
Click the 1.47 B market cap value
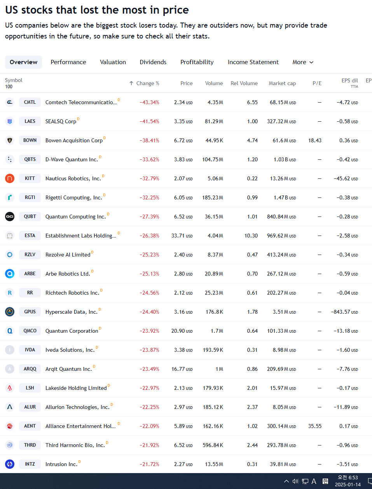(x=285, y=198)
